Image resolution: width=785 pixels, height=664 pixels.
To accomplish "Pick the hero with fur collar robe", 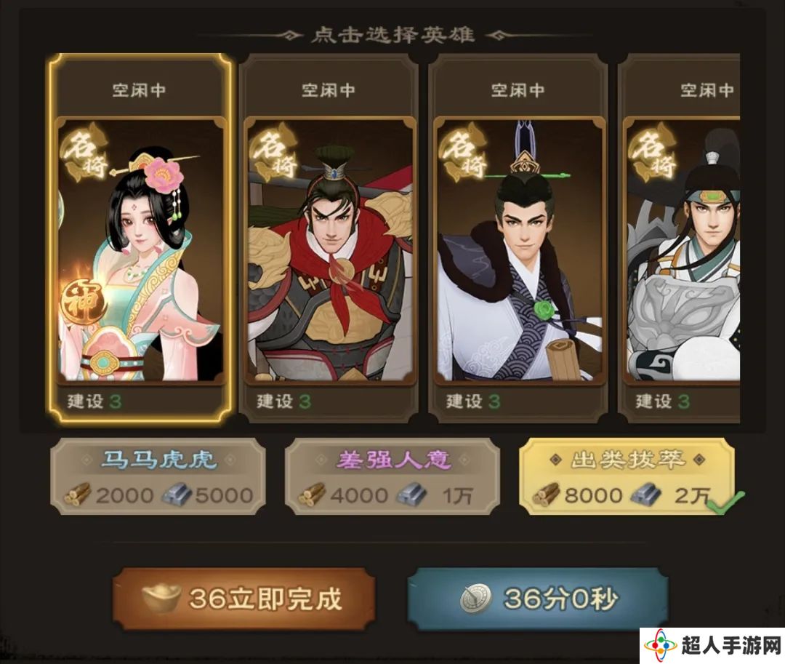I will (519, 238).
